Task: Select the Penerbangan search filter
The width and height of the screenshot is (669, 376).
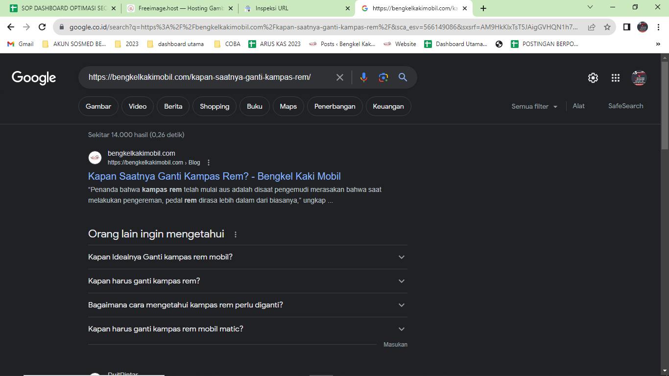Action: click(335, 106)
